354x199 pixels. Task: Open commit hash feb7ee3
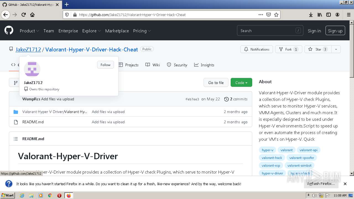(x=192, y=99)
